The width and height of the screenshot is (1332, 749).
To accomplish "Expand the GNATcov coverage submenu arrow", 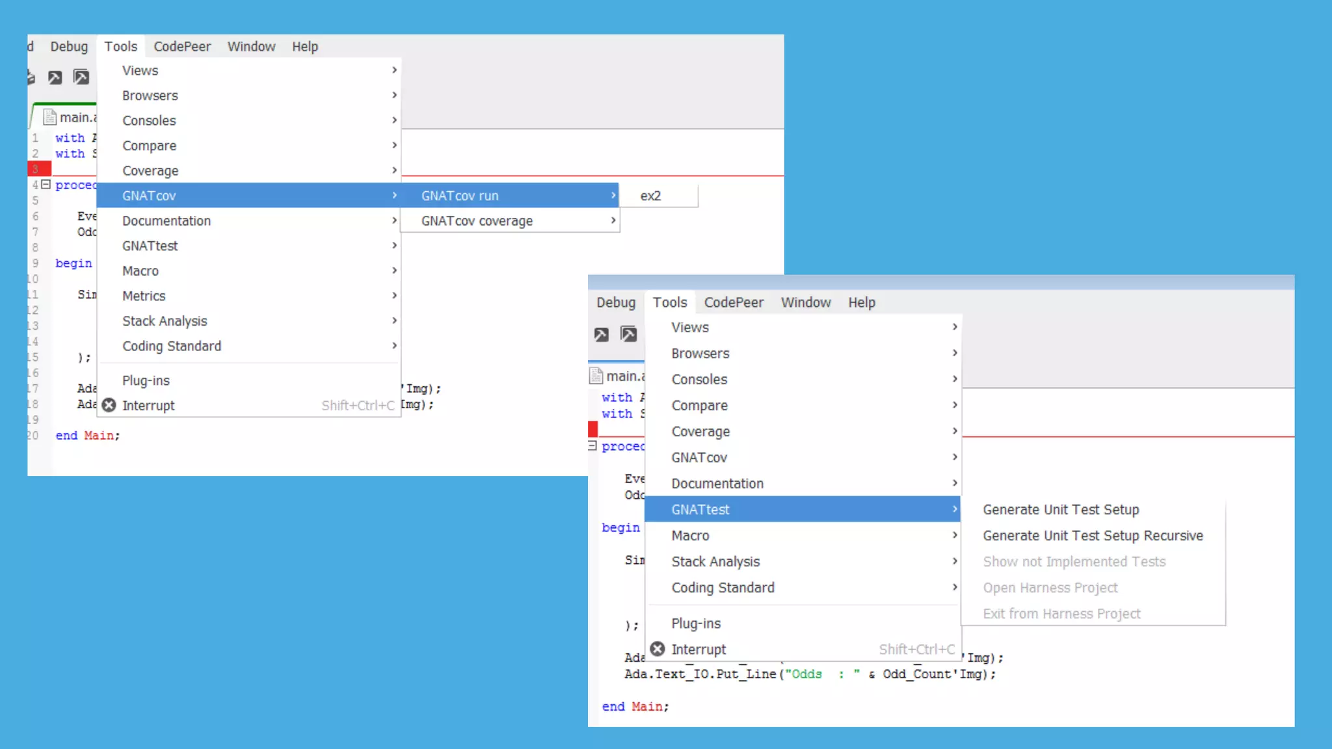I will (613, 221).
